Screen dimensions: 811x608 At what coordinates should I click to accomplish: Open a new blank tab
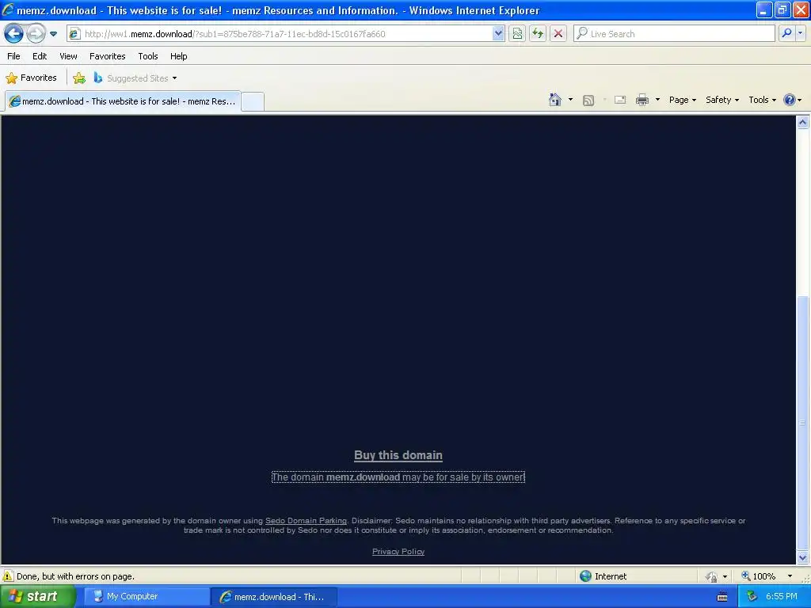point(253,101)
